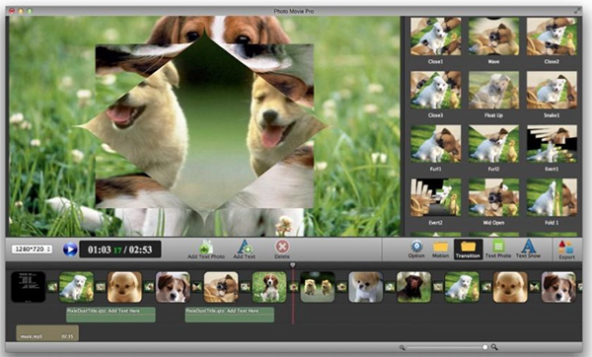Click the Export icon
The width and height of the screenshot is (592, 357).
[566, 248]
